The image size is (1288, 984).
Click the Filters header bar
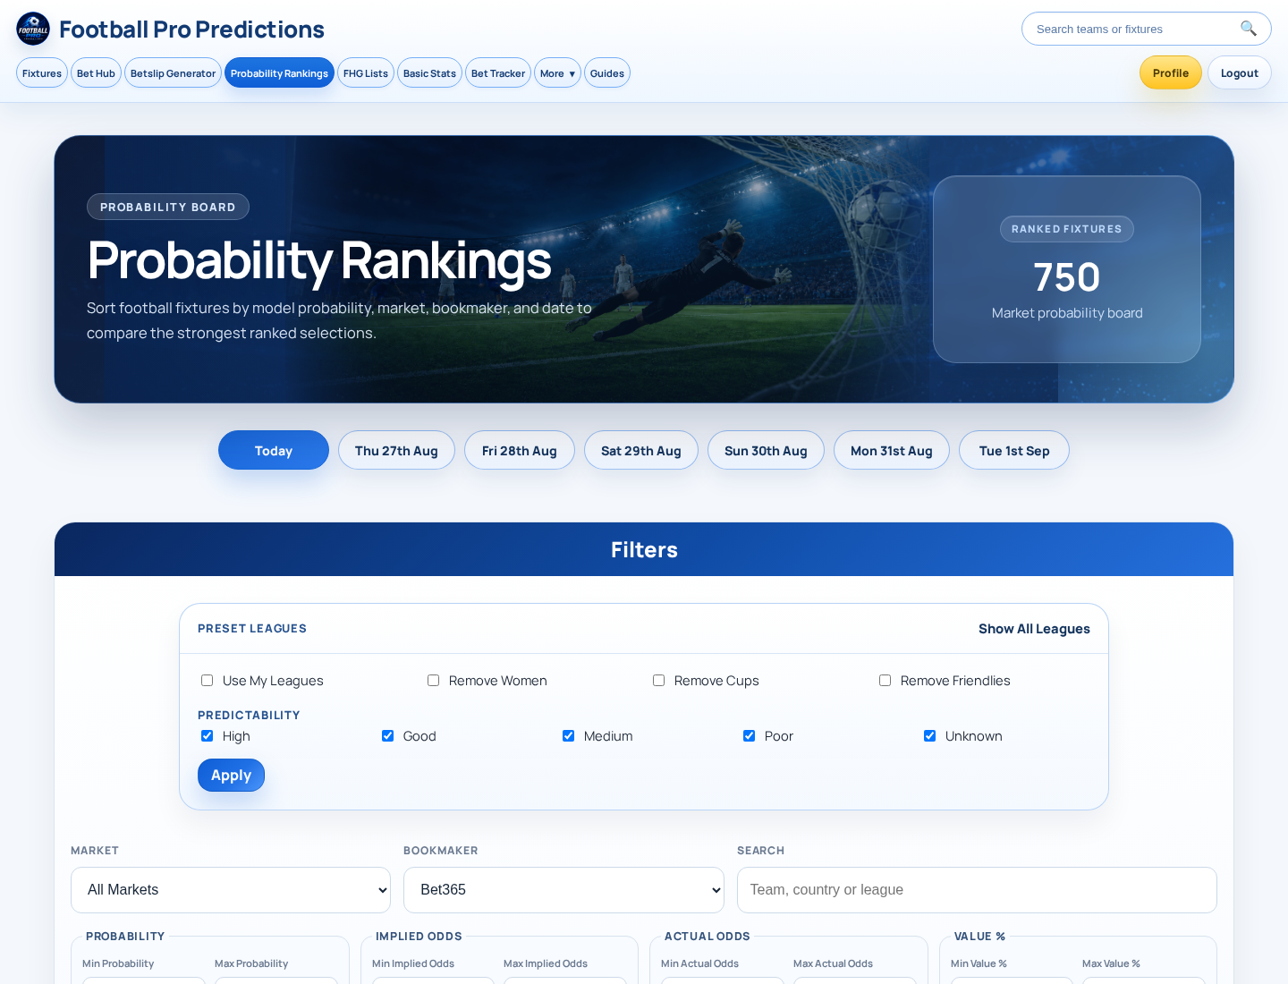[x=644, y=549]
